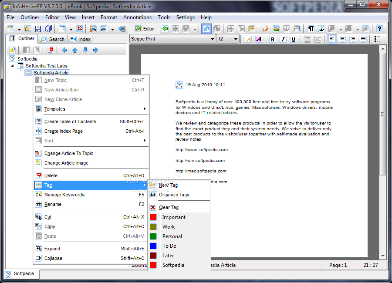
Task: Open the Outliner menu in menu bar
Action: [30, 17]
